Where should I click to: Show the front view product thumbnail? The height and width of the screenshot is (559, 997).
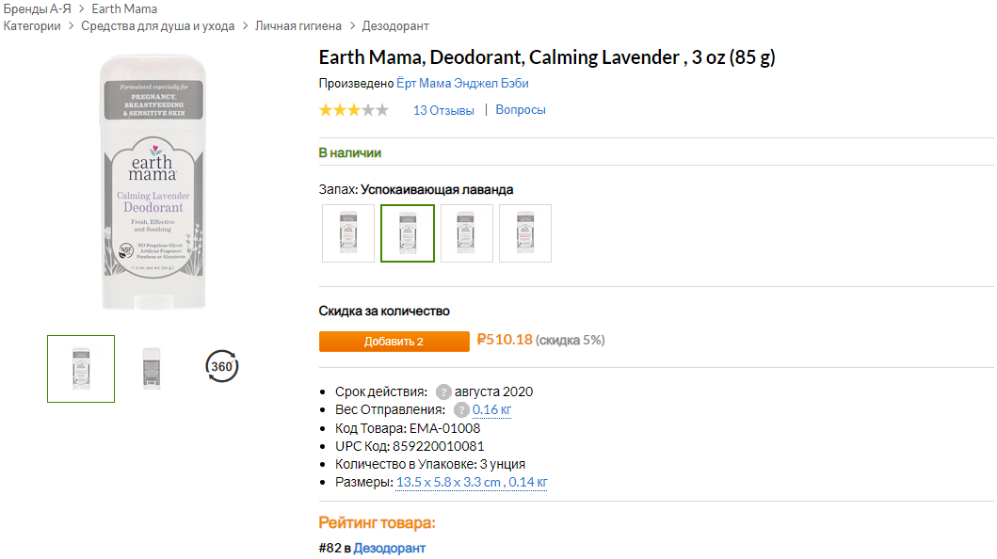click(81, 369)
